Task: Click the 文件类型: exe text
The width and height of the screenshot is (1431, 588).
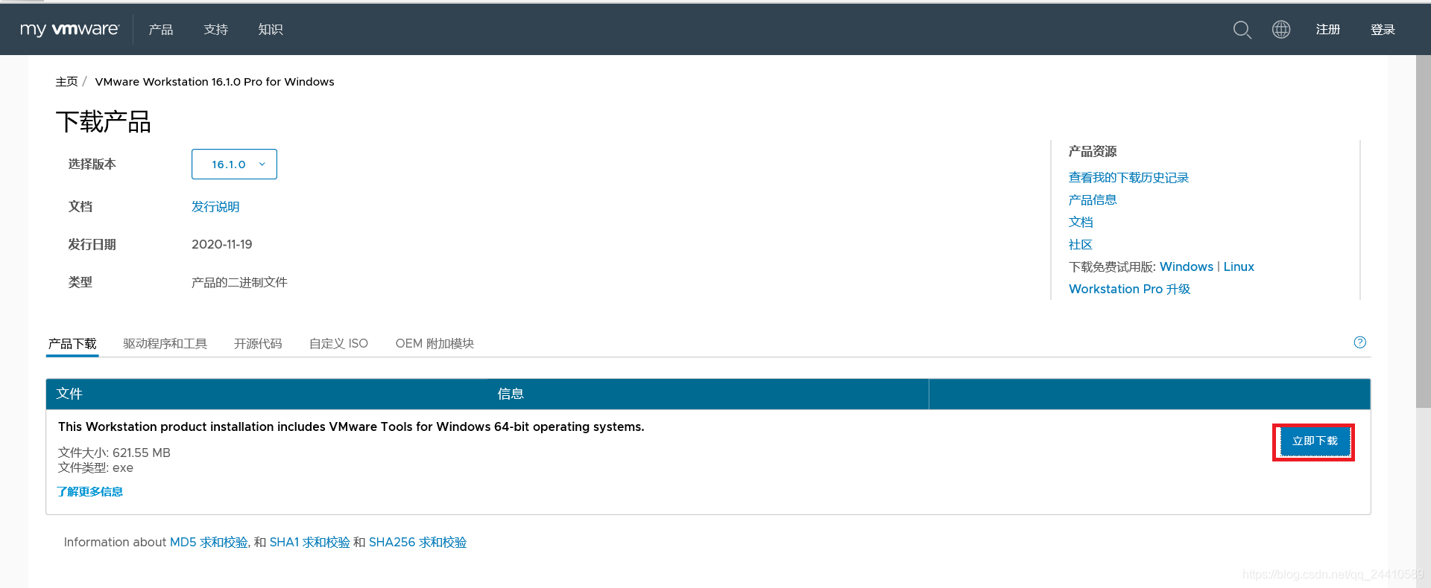Action: (x=95, y=468)
